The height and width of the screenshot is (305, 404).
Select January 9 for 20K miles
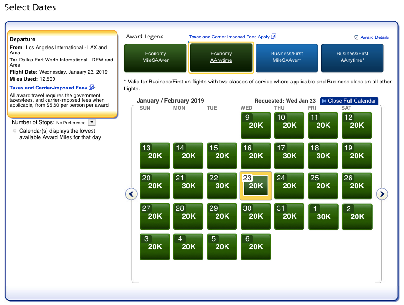[x=256, y=125]
